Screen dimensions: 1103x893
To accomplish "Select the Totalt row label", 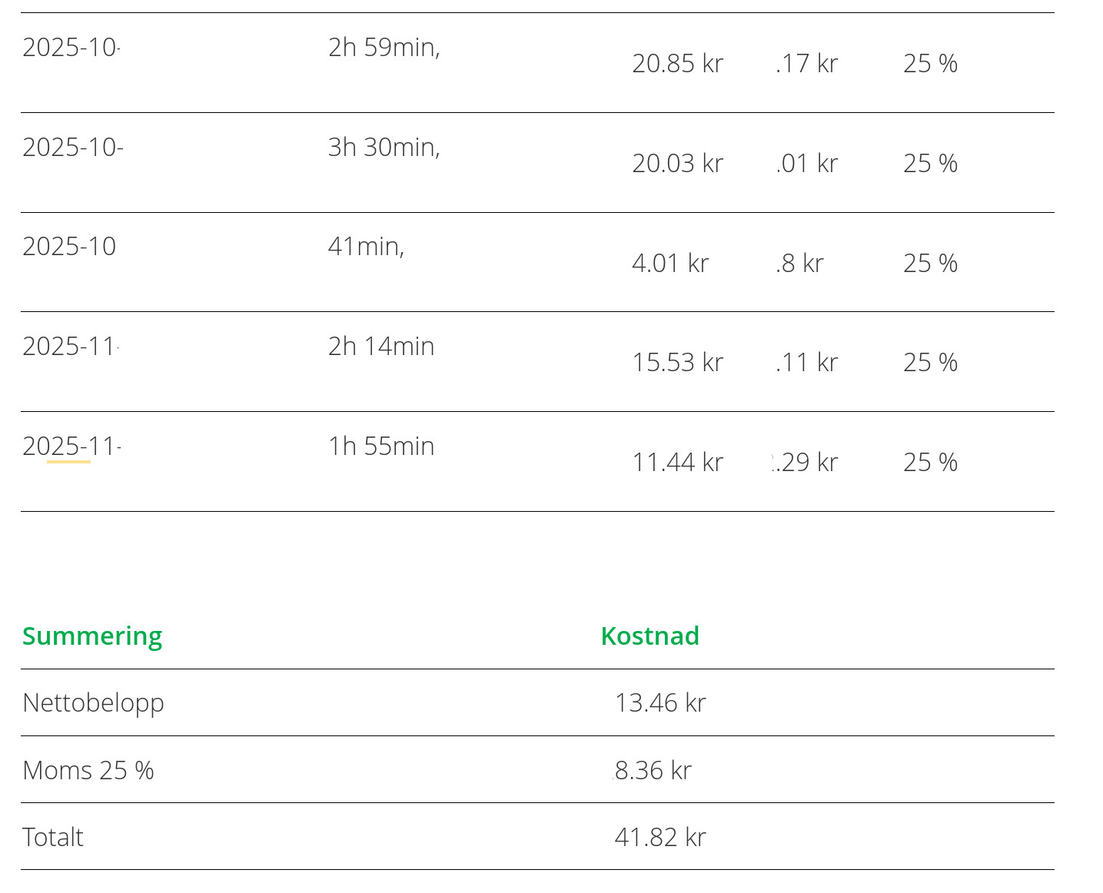I will (x=53, y=837).
